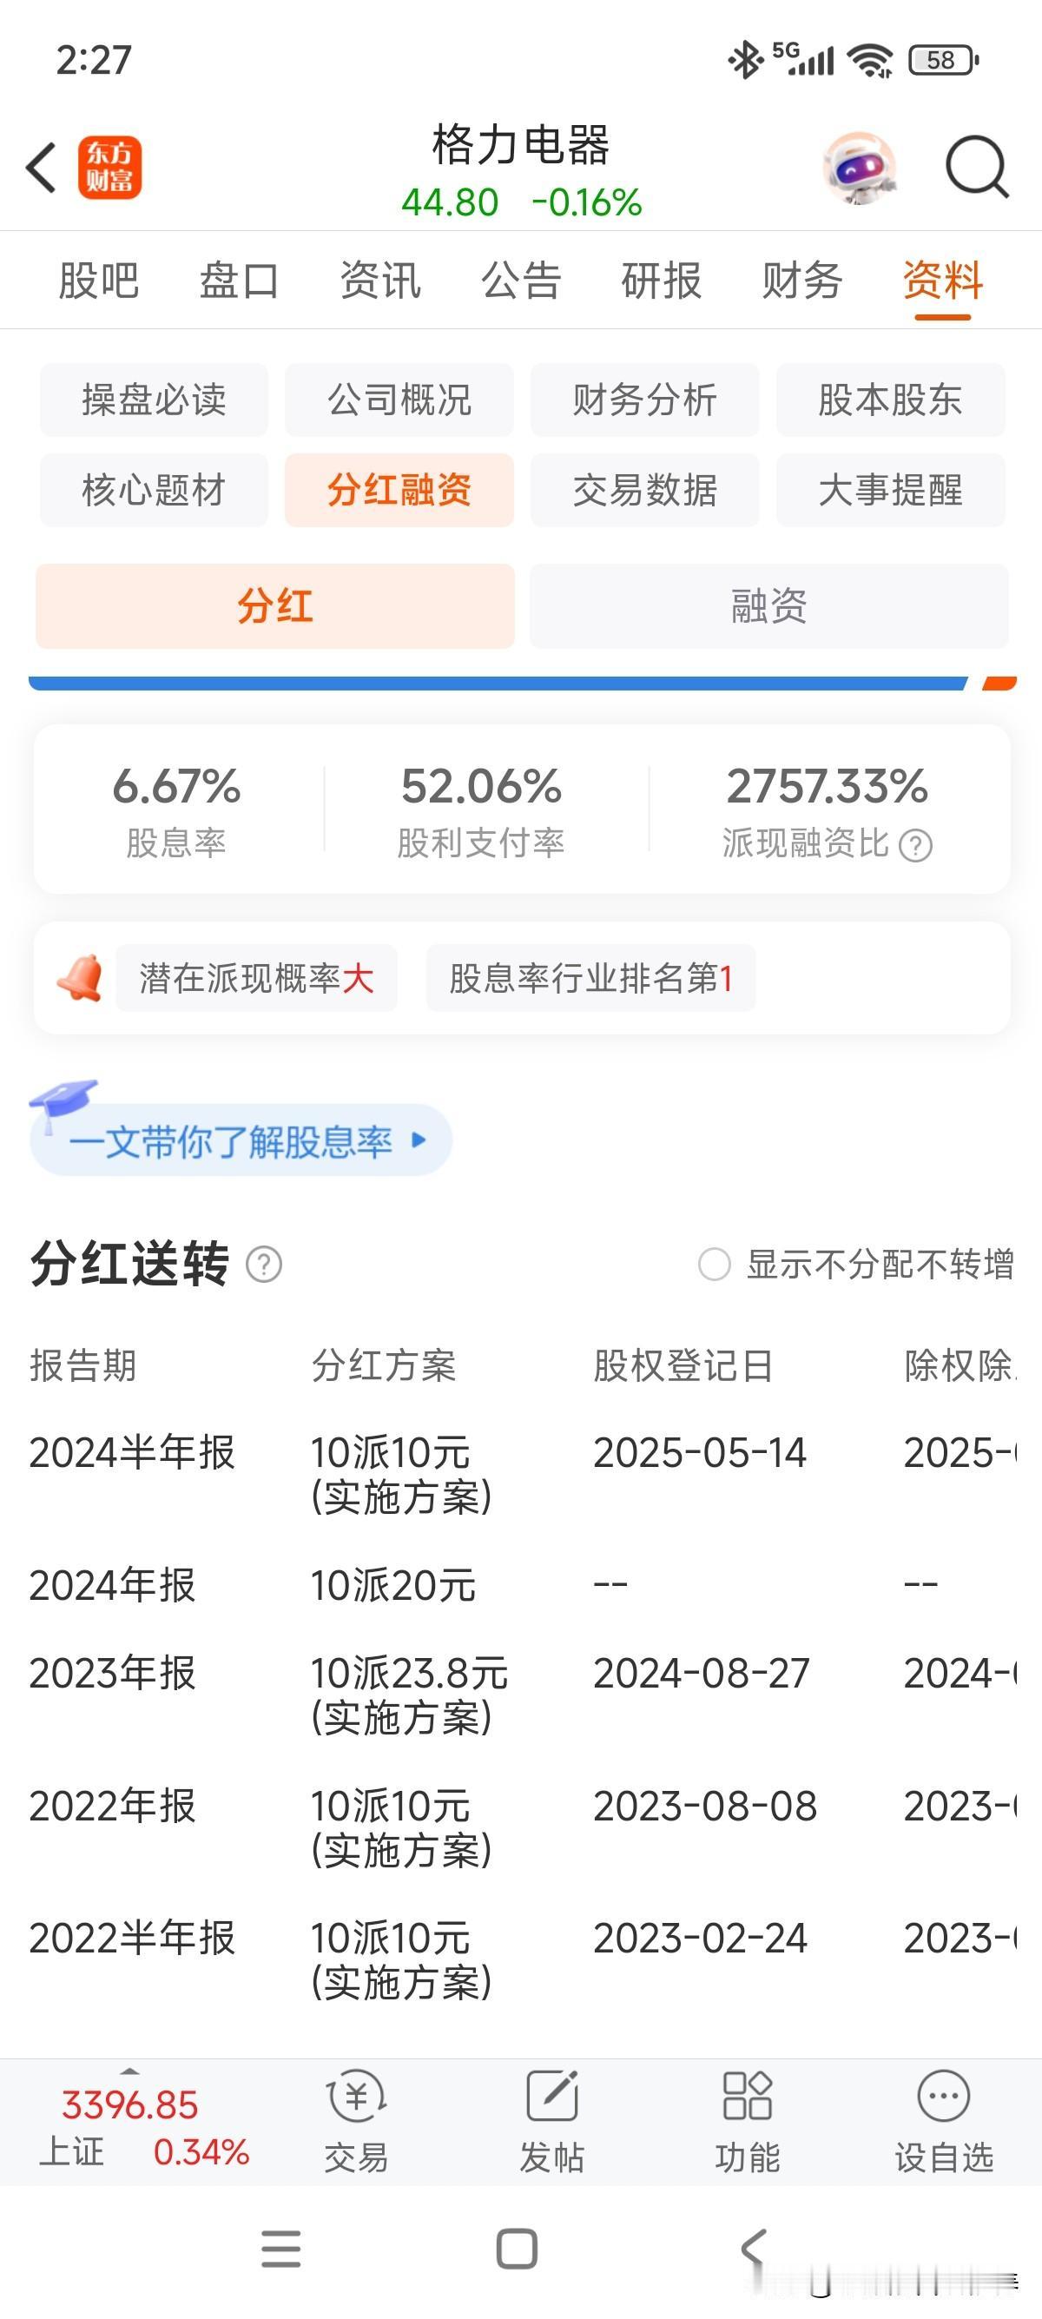Tap 分红方案 column header
The height and width of the screenshot is (2319, 1042).
(384, 1365)
